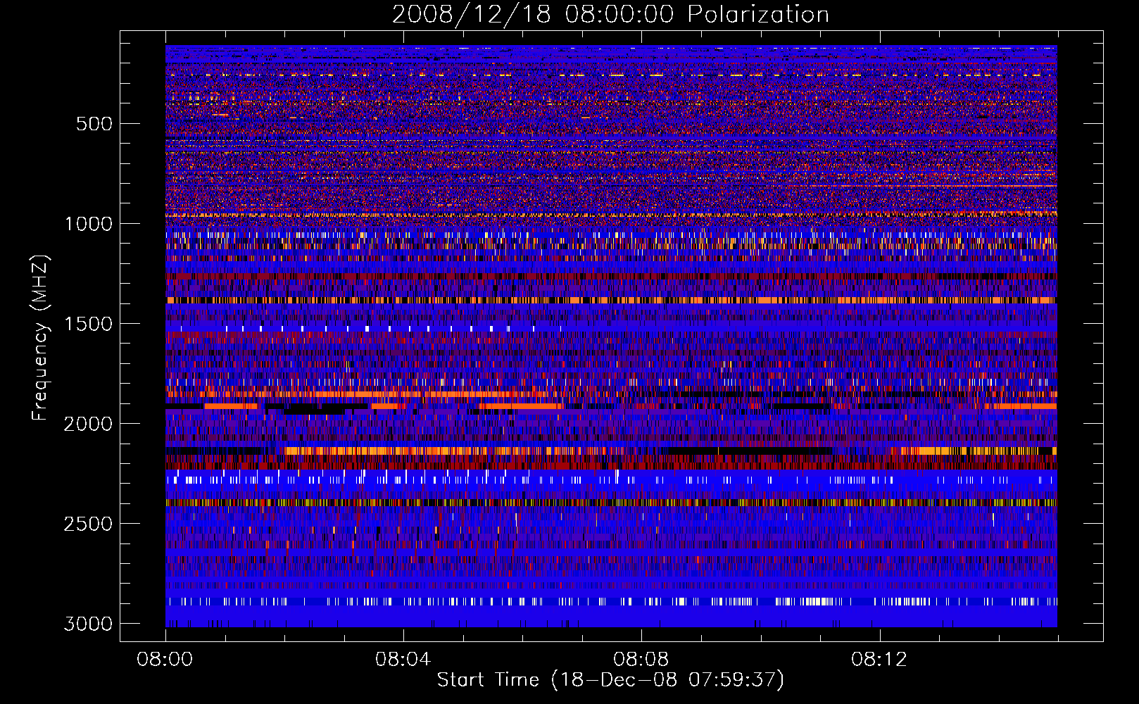This screenshot has width=1139, height=704.
Task: Click the 2500 frequency tick label
Action: click(89, 524)
